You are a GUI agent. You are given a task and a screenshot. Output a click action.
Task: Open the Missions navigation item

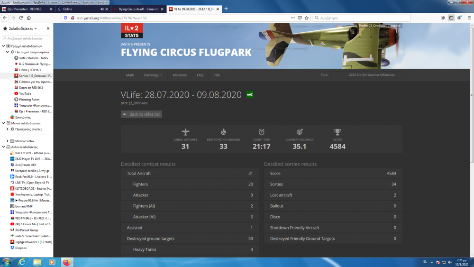[x=180, y=75]
